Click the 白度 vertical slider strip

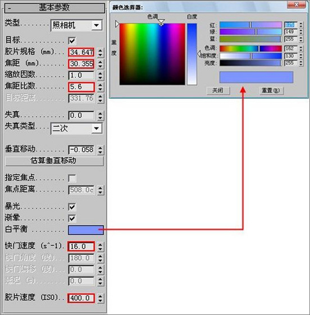click(192, 54)
